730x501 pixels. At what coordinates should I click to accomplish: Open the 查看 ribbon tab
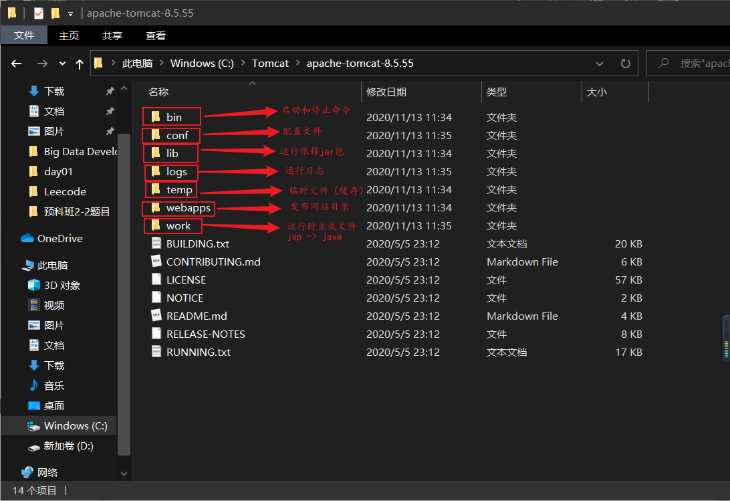point(156,36)
